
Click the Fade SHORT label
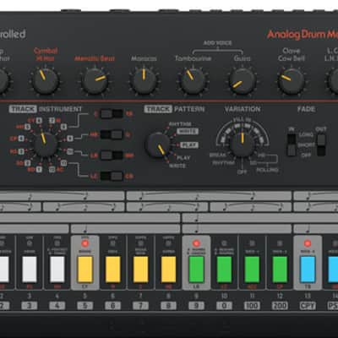[x=306, y=145]
